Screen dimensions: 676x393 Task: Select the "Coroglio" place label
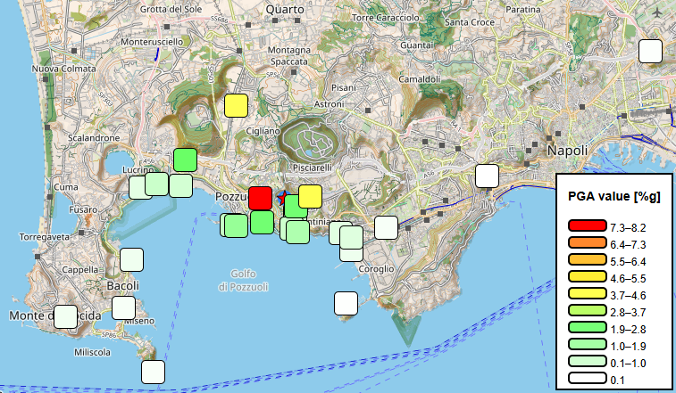pyautogui.click(x=376, y=269)
